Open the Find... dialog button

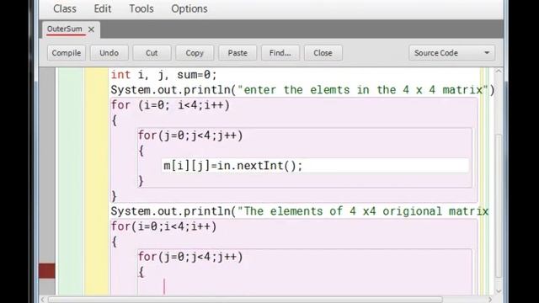tap(280, 53)
